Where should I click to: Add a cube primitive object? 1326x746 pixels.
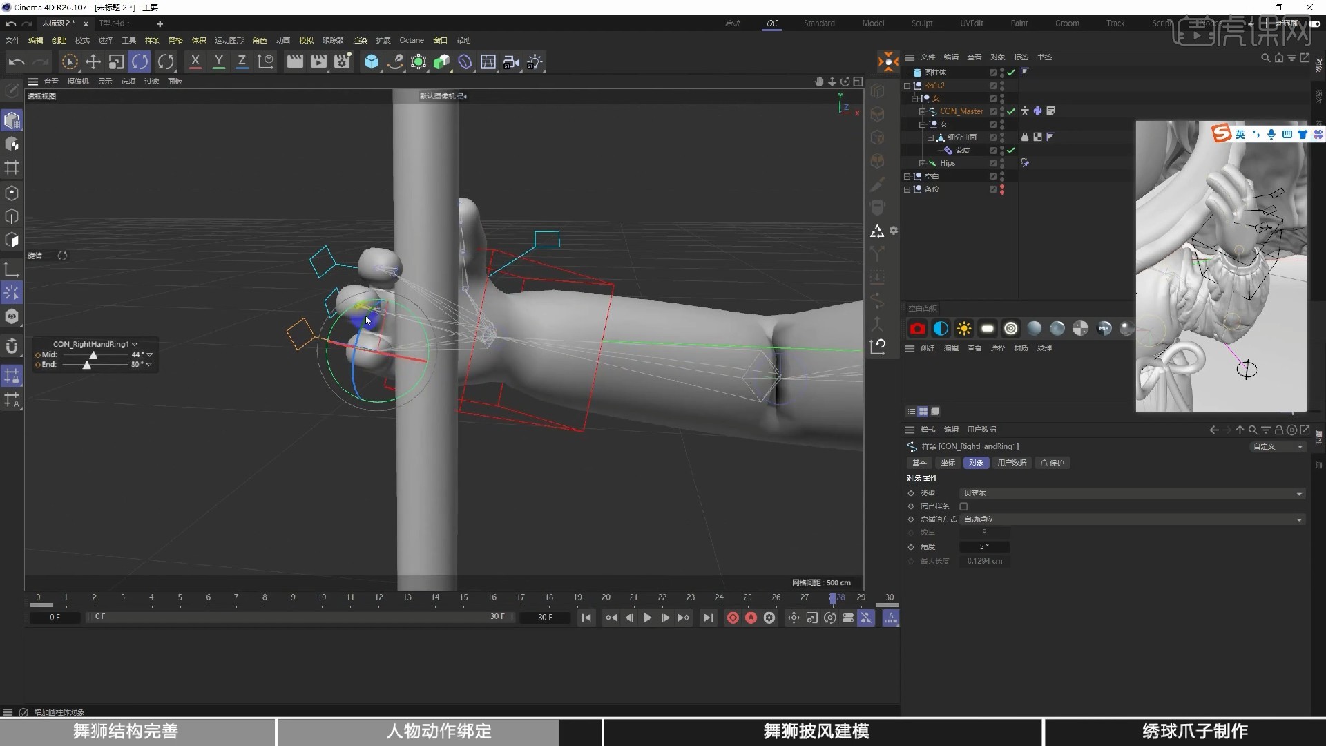point(372,62)
